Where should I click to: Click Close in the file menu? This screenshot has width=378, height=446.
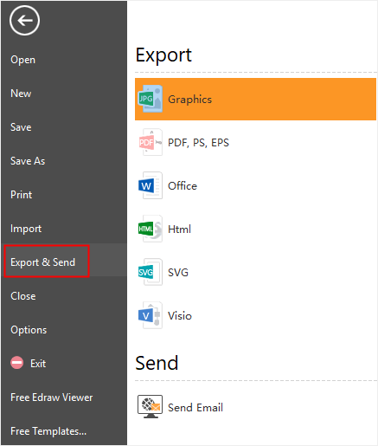click(x=23, y=296)
